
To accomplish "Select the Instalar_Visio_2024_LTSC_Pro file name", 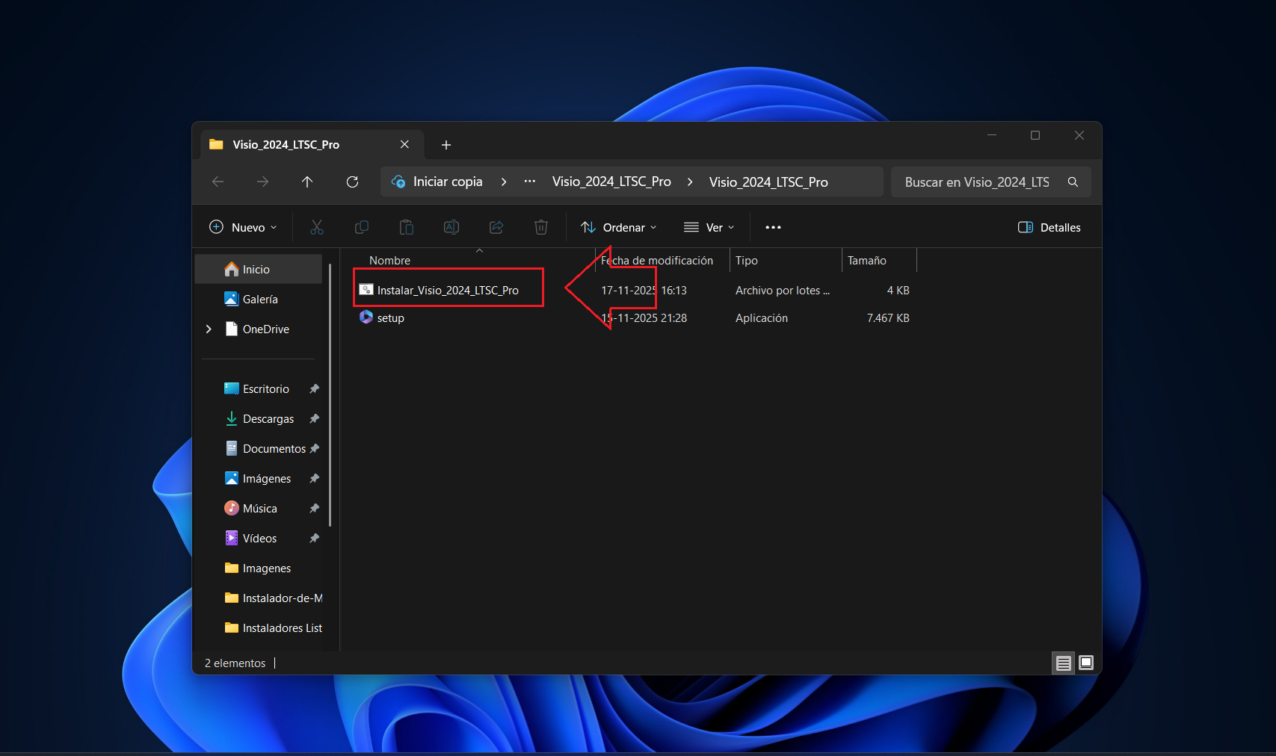I will click(448, 290).
